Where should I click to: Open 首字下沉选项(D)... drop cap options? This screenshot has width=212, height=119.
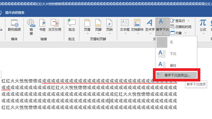click(x=177, y=75)
